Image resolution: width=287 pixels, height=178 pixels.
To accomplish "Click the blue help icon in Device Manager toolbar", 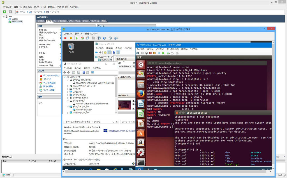I will (84, 72).
